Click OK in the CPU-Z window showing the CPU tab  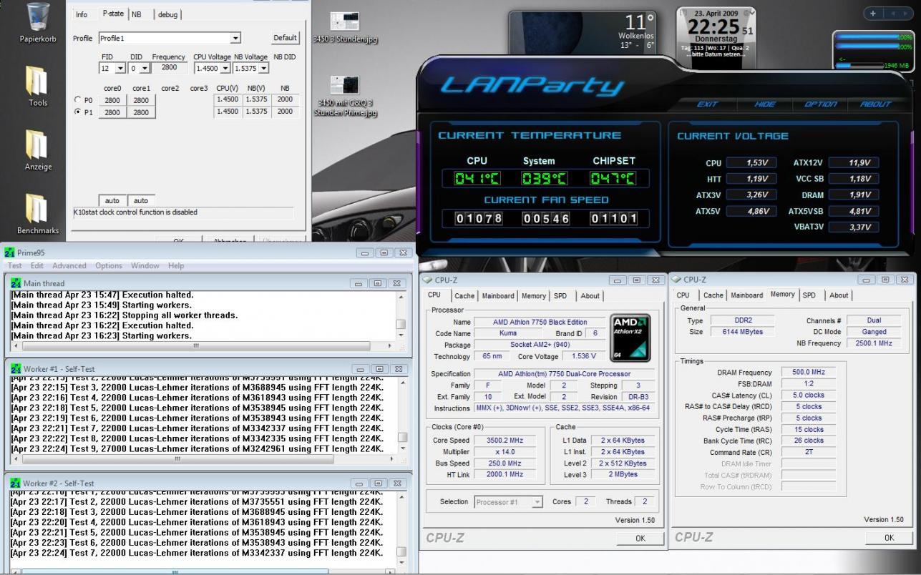[640, 539]
